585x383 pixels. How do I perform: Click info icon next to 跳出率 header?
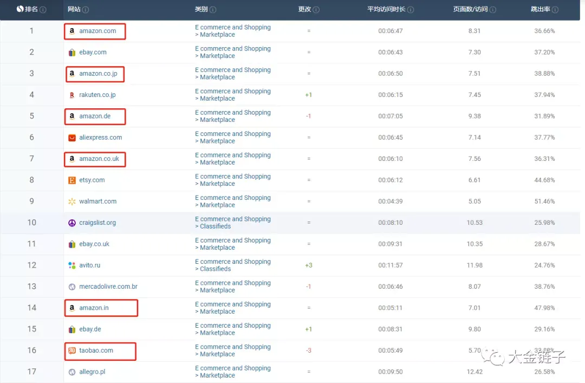coord(555,9)
